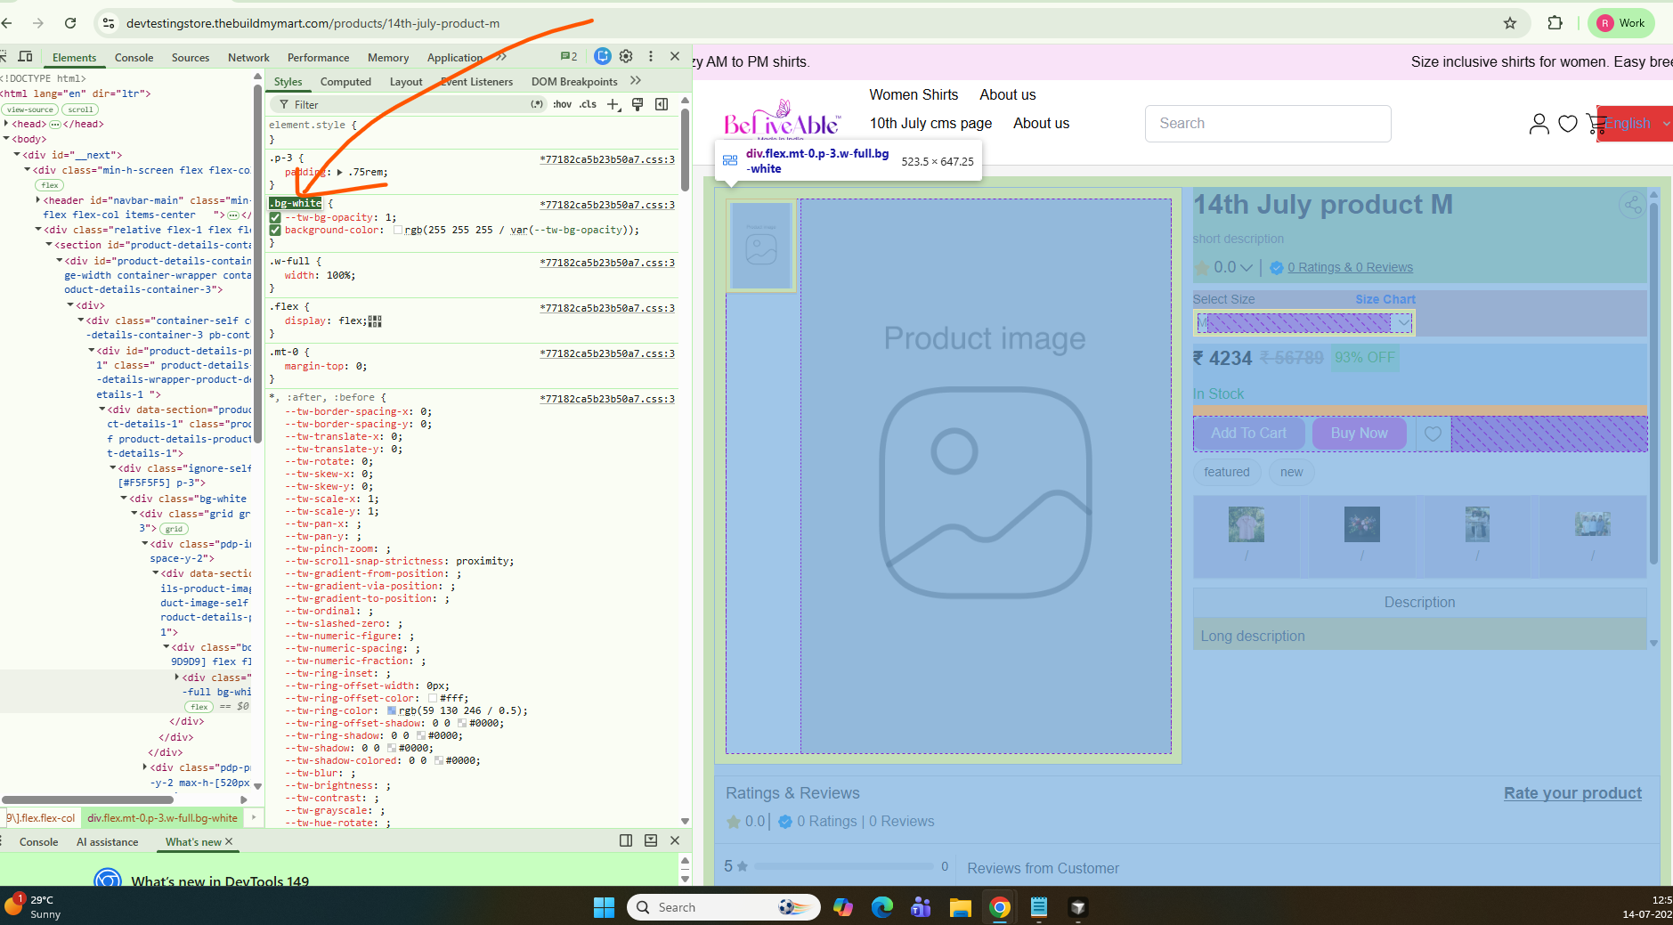This screenshot has height=925, width=1673.
Task: Toggle regular expression filter in Styles
Action: click(537, 104)
